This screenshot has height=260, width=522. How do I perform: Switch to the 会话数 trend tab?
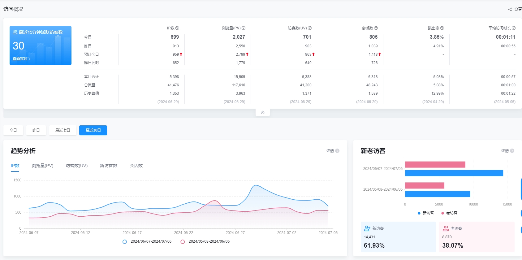(136, 166)
